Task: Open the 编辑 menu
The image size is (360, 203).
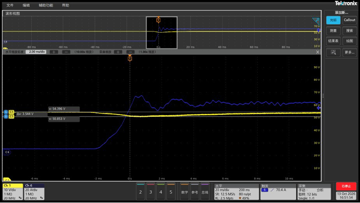Action: 26,5
